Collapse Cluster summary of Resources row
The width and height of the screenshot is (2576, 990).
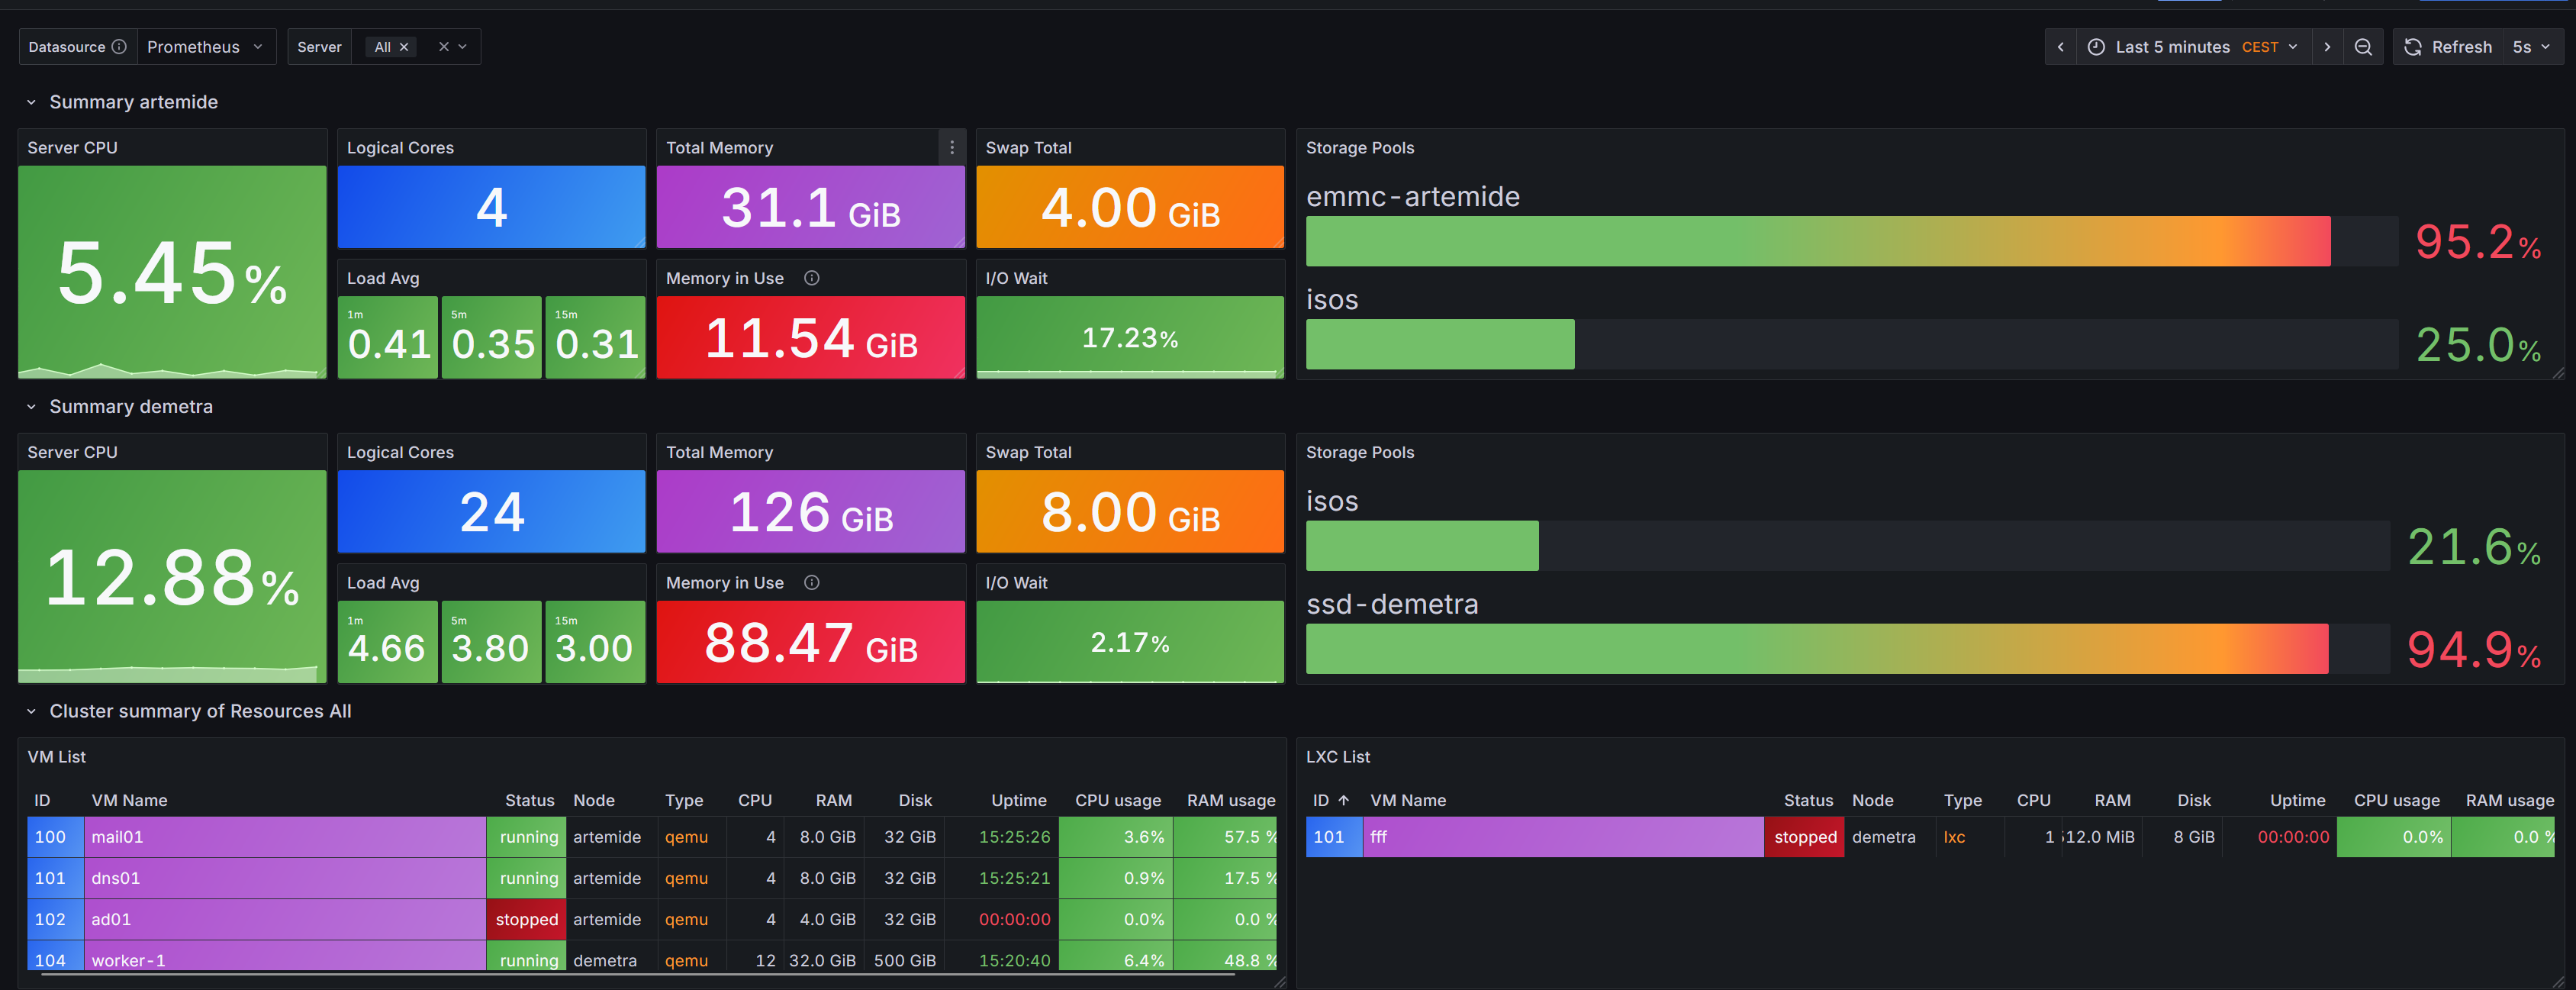pos(31,711)
